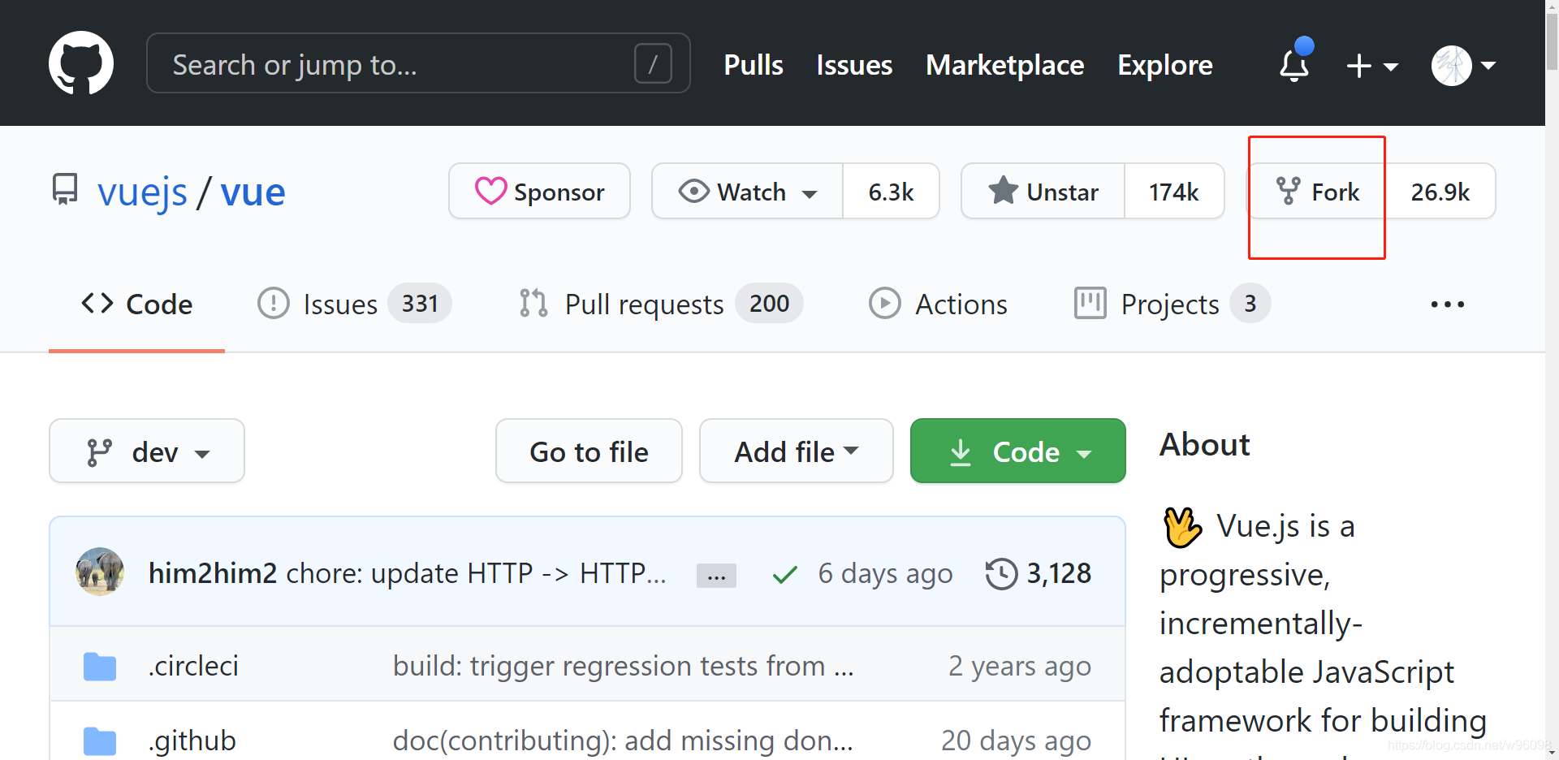Screen dimensions: 1559x760
Task: Open him2him2 author avatar
Action: tap(100, 572)
